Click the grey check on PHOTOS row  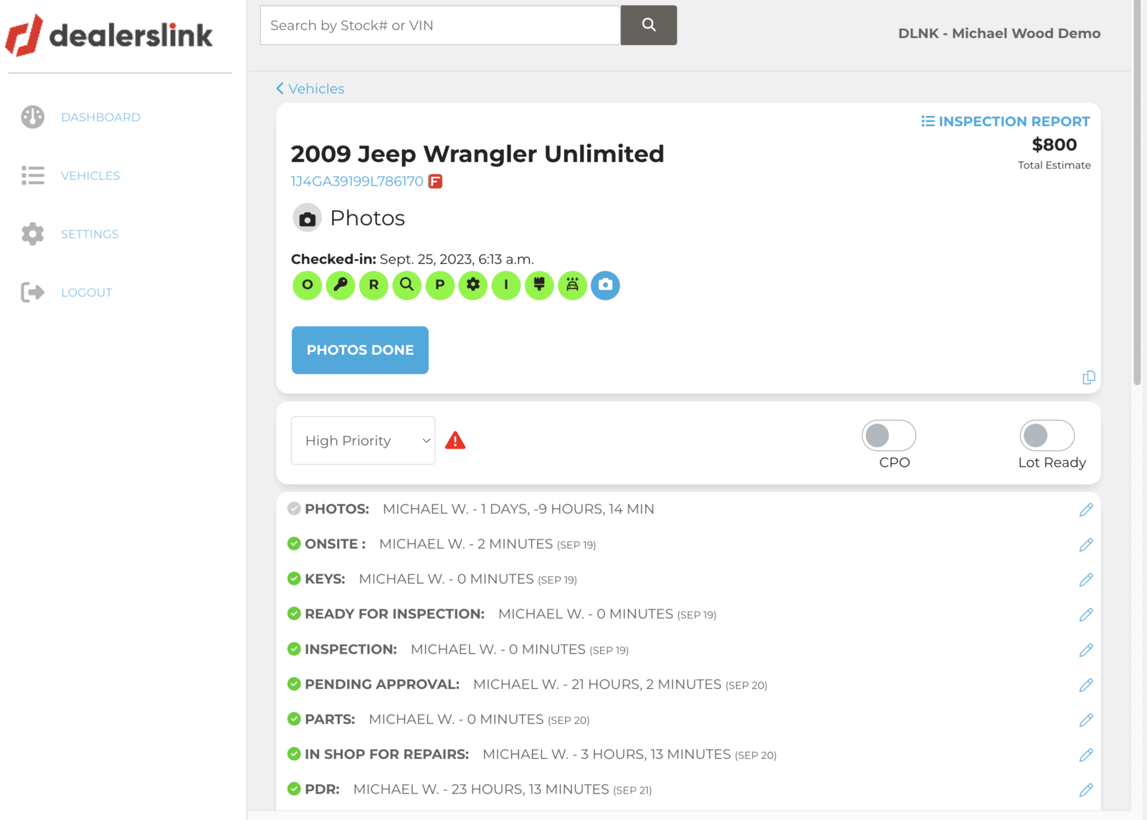click(x=294, y=508)
